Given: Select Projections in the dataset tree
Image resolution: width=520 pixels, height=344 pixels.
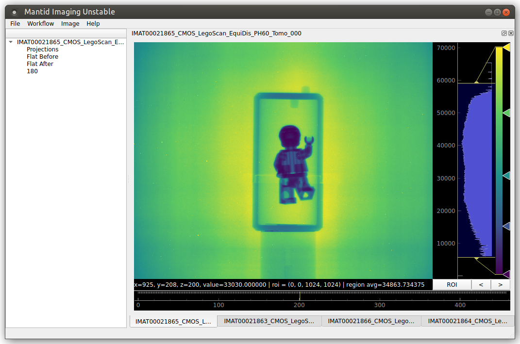Looking at the screenshot, I should [42, 49].
